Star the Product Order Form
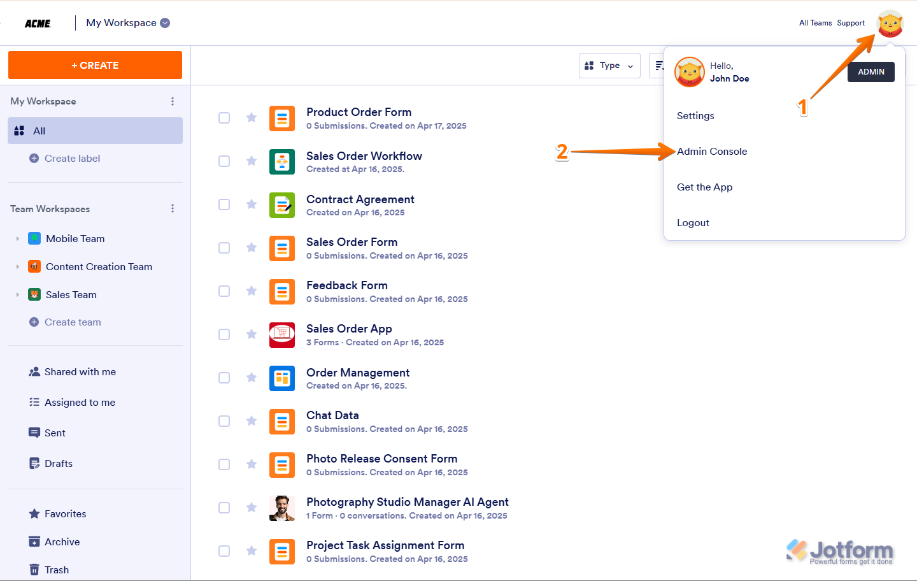This screenshot has height=581, width=917. (x=252, y=117)
